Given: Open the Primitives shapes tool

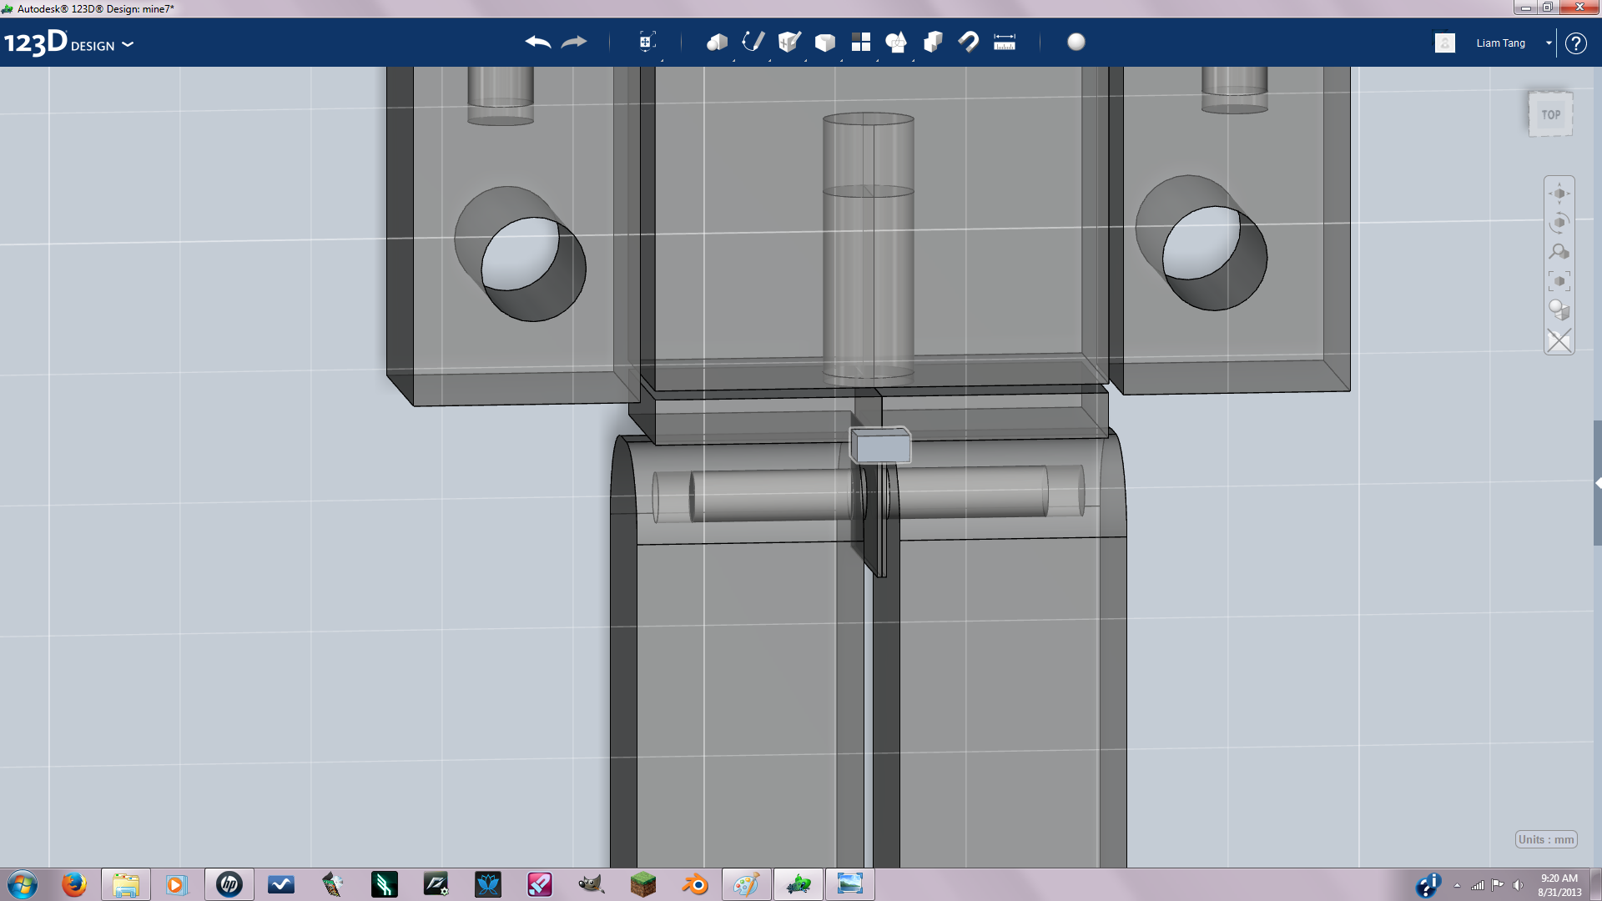Looking at the screenshot, I should 717,42.
